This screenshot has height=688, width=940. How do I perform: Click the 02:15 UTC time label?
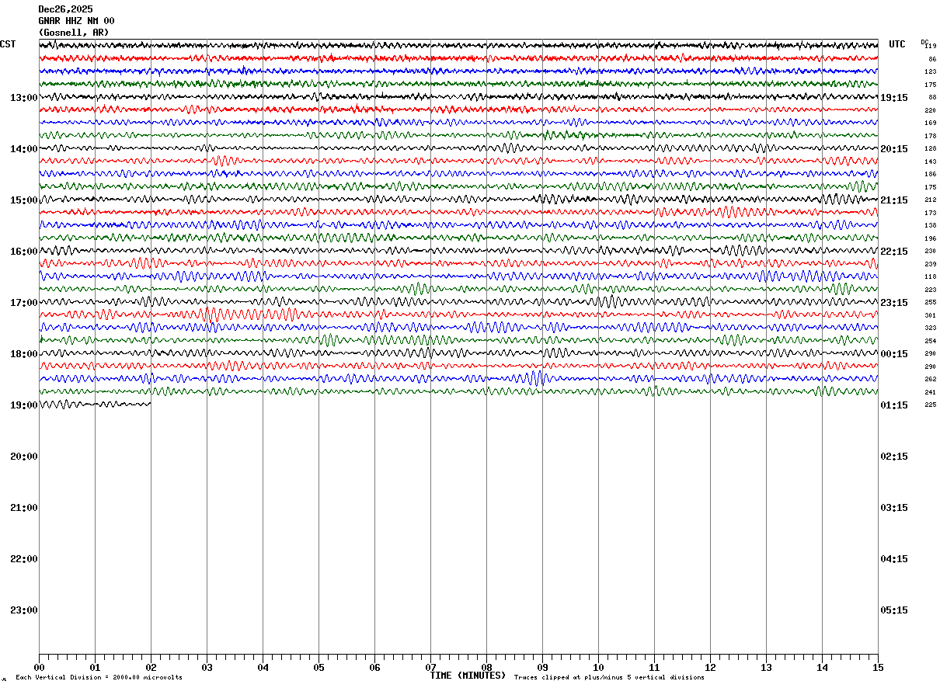click(894, 457)
